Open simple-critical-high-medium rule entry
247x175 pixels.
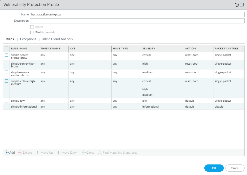click(x=23, y=83)
